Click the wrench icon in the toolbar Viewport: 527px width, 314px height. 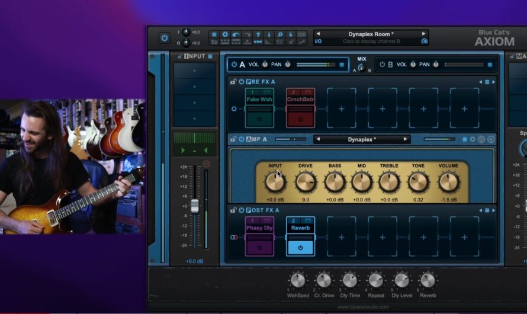pyautogui.click(x=302, y=41)
